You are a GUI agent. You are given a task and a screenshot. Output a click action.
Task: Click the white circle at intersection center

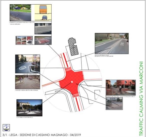(72, 82)
